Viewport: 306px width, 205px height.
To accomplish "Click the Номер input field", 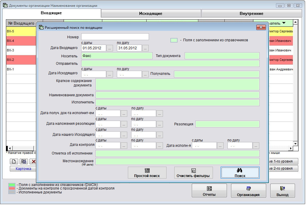I will pyautogui.click(x=115, y=37).
